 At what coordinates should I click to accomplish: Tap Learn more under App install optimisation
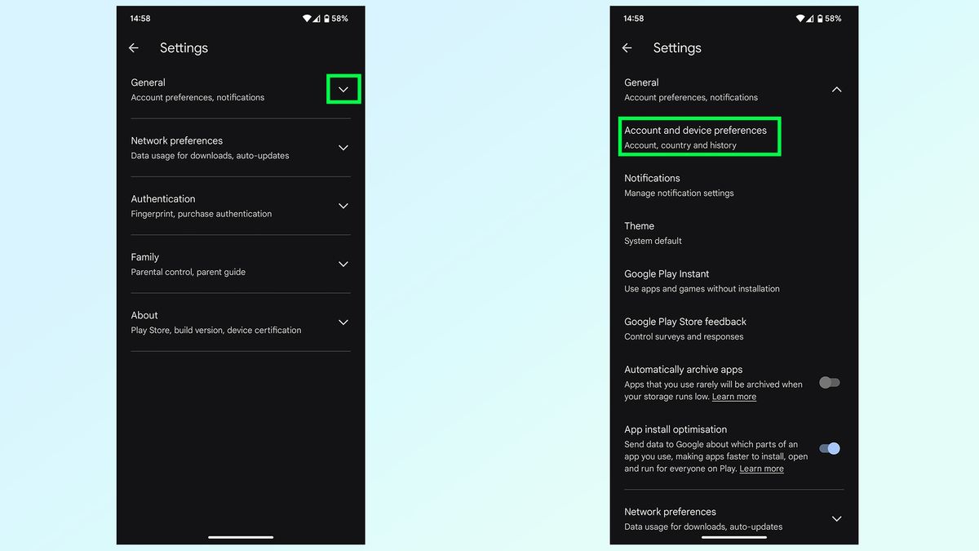point(761,469)
